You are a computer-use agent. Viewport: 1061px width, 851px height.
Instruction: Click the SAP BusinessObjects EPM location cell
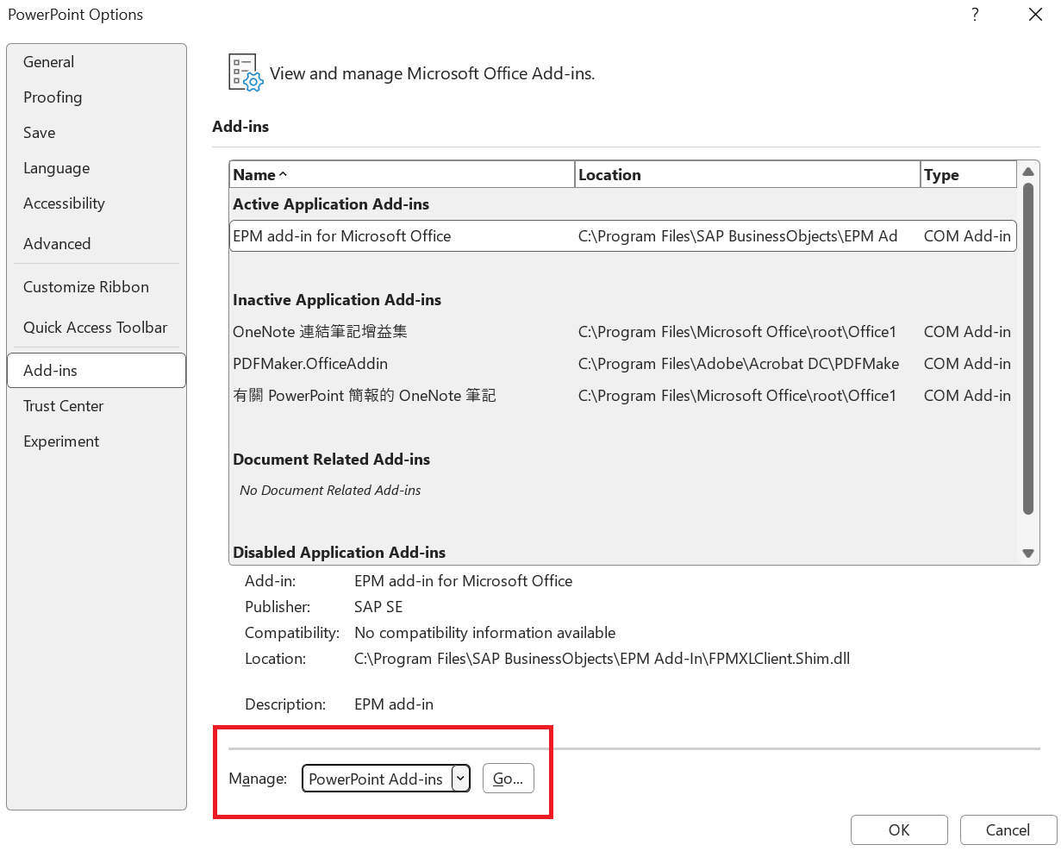(738, 236)
